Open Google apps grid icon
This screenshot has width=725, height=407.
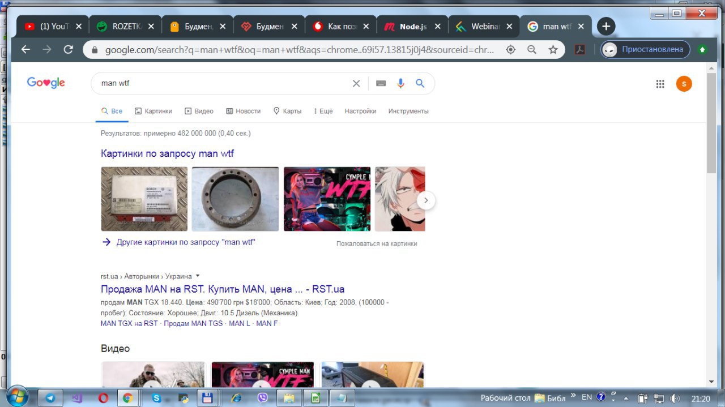[660, 84]
